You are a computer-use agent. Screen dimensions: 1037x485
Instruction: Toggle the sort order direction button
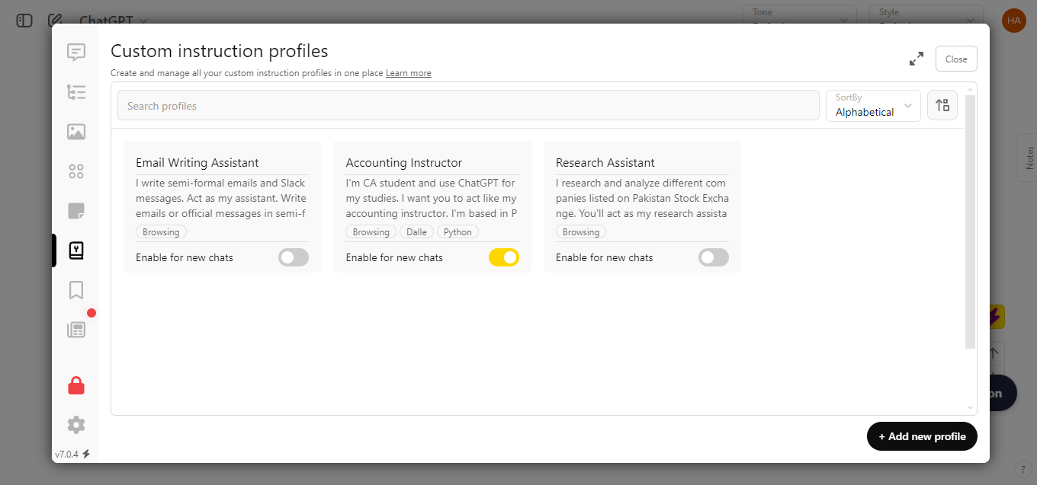tap(942, 105)
